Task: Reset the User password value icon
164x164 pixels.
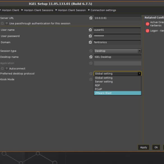Action: pos(90,36)
